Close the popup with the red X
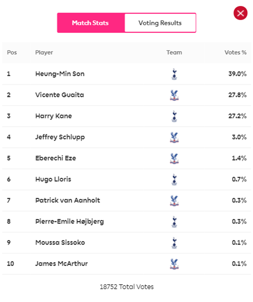The width and height of the screenshot is (253, 302). point(240,13)
